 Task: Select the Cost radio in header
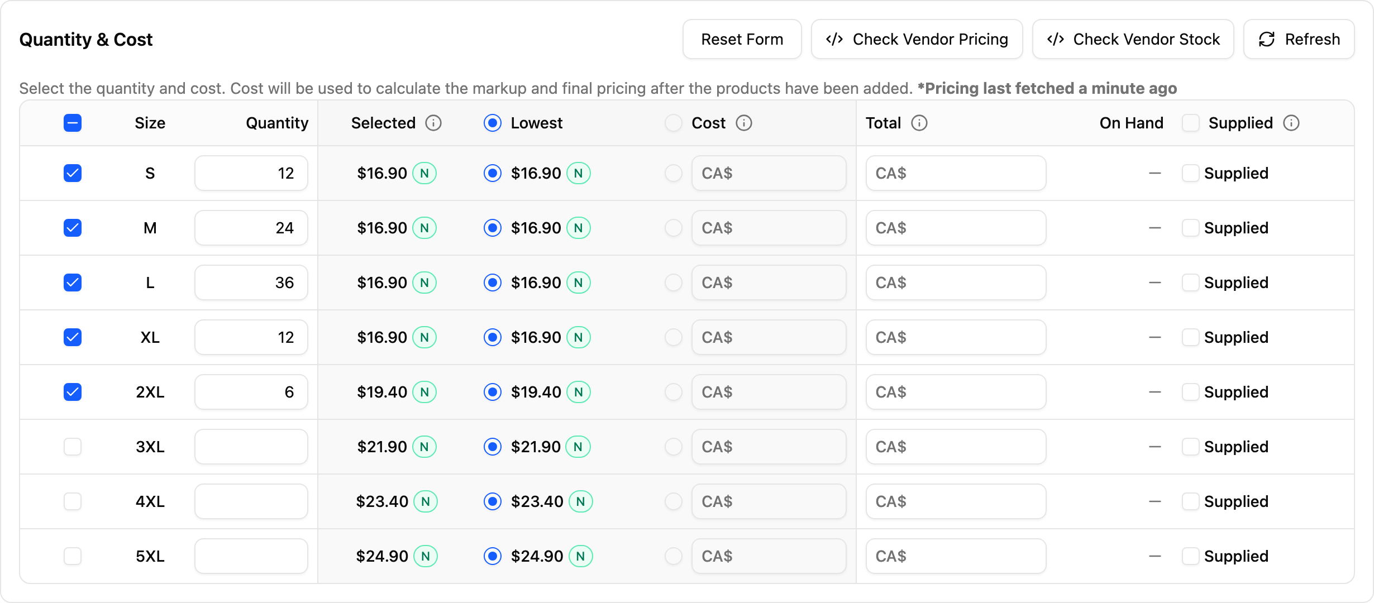[674, 123]
